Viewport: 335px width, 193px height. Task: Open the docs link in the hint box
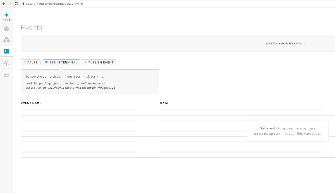pos(317,134)
